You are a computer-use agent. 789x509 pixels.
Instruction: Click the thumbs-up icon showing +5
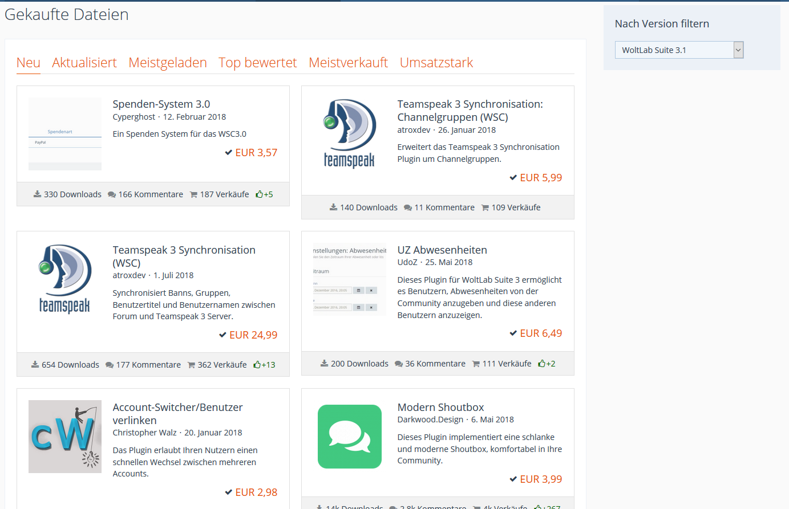pos(260,194)
